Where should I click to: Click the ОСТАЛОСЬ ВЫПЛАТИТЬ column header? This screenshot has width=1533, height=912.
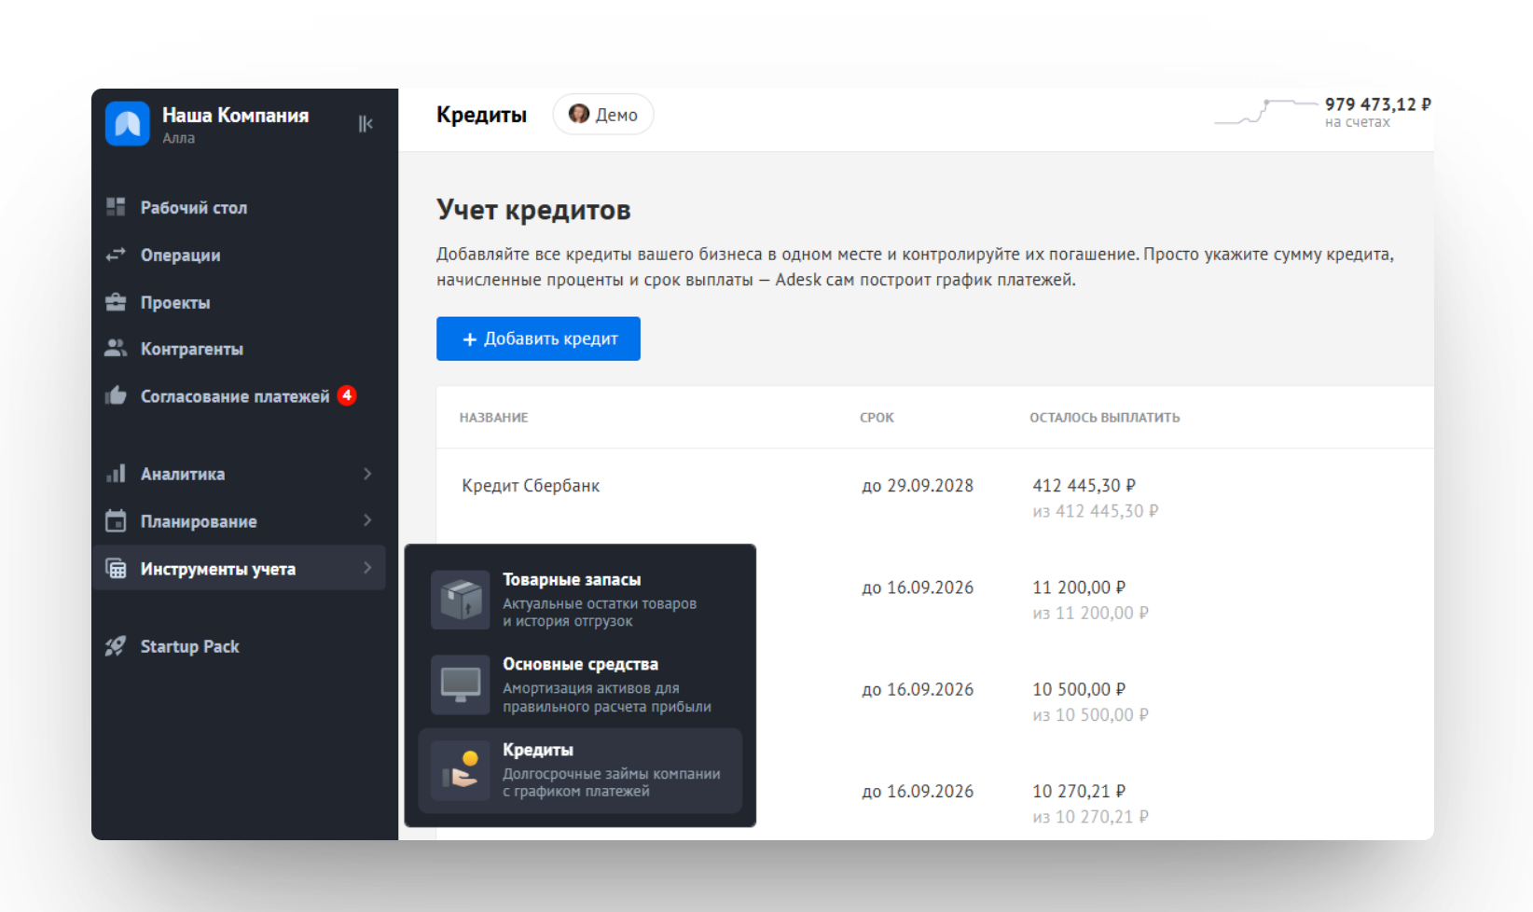coord(1105,418)
